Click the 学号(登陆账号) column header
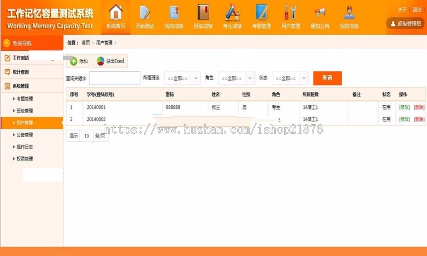Screen dimensions: 427x256 (x=101, y=94)
